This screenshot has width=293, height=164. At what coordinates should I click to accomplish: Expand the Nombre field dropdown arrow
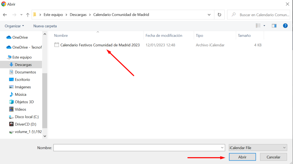(222, 148)
